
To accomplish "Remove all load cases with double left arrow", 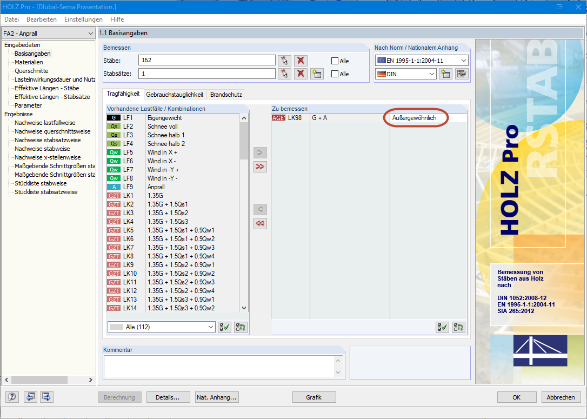I will click(260, 223).
